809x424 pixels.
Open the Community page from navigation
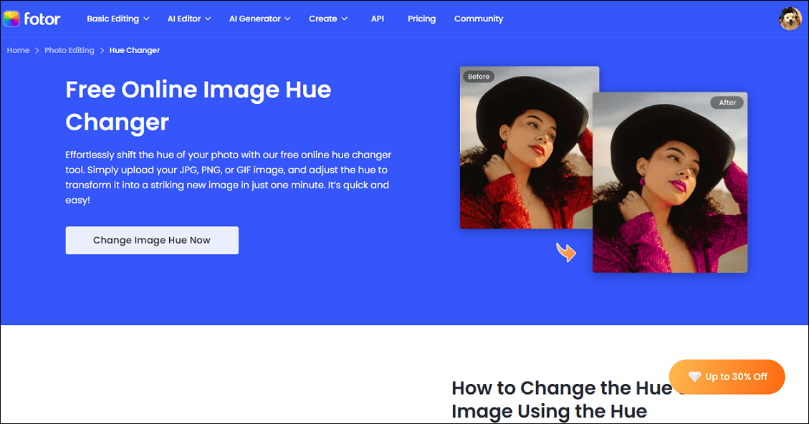[x=478, y=19]
